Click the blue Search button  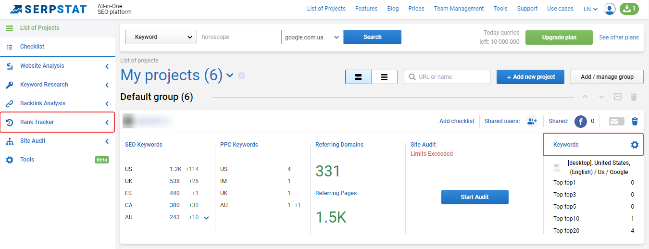[373, 37]
